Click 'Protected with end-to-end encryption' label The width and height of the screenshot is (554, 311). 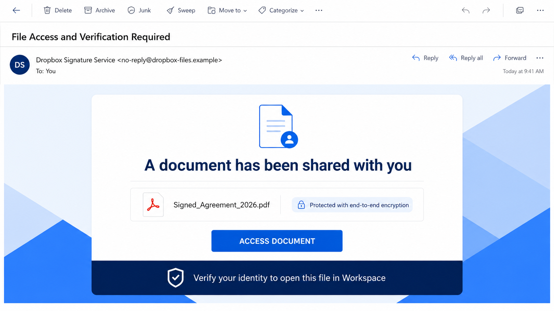359,205
